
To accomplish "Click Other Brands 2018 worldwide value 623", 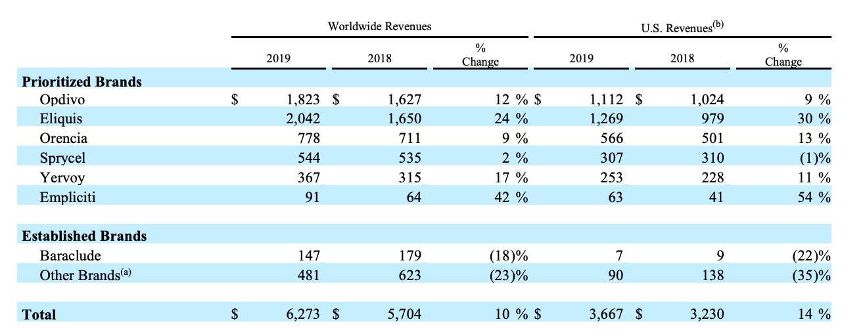I will [409, 274].
